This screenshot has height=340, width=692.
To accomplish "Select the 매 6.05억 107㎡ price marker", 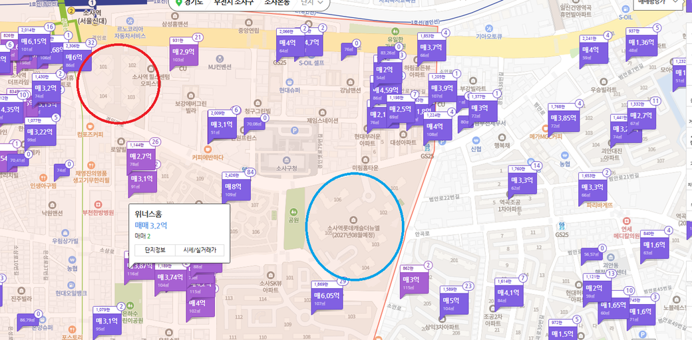I will [327, 297].
